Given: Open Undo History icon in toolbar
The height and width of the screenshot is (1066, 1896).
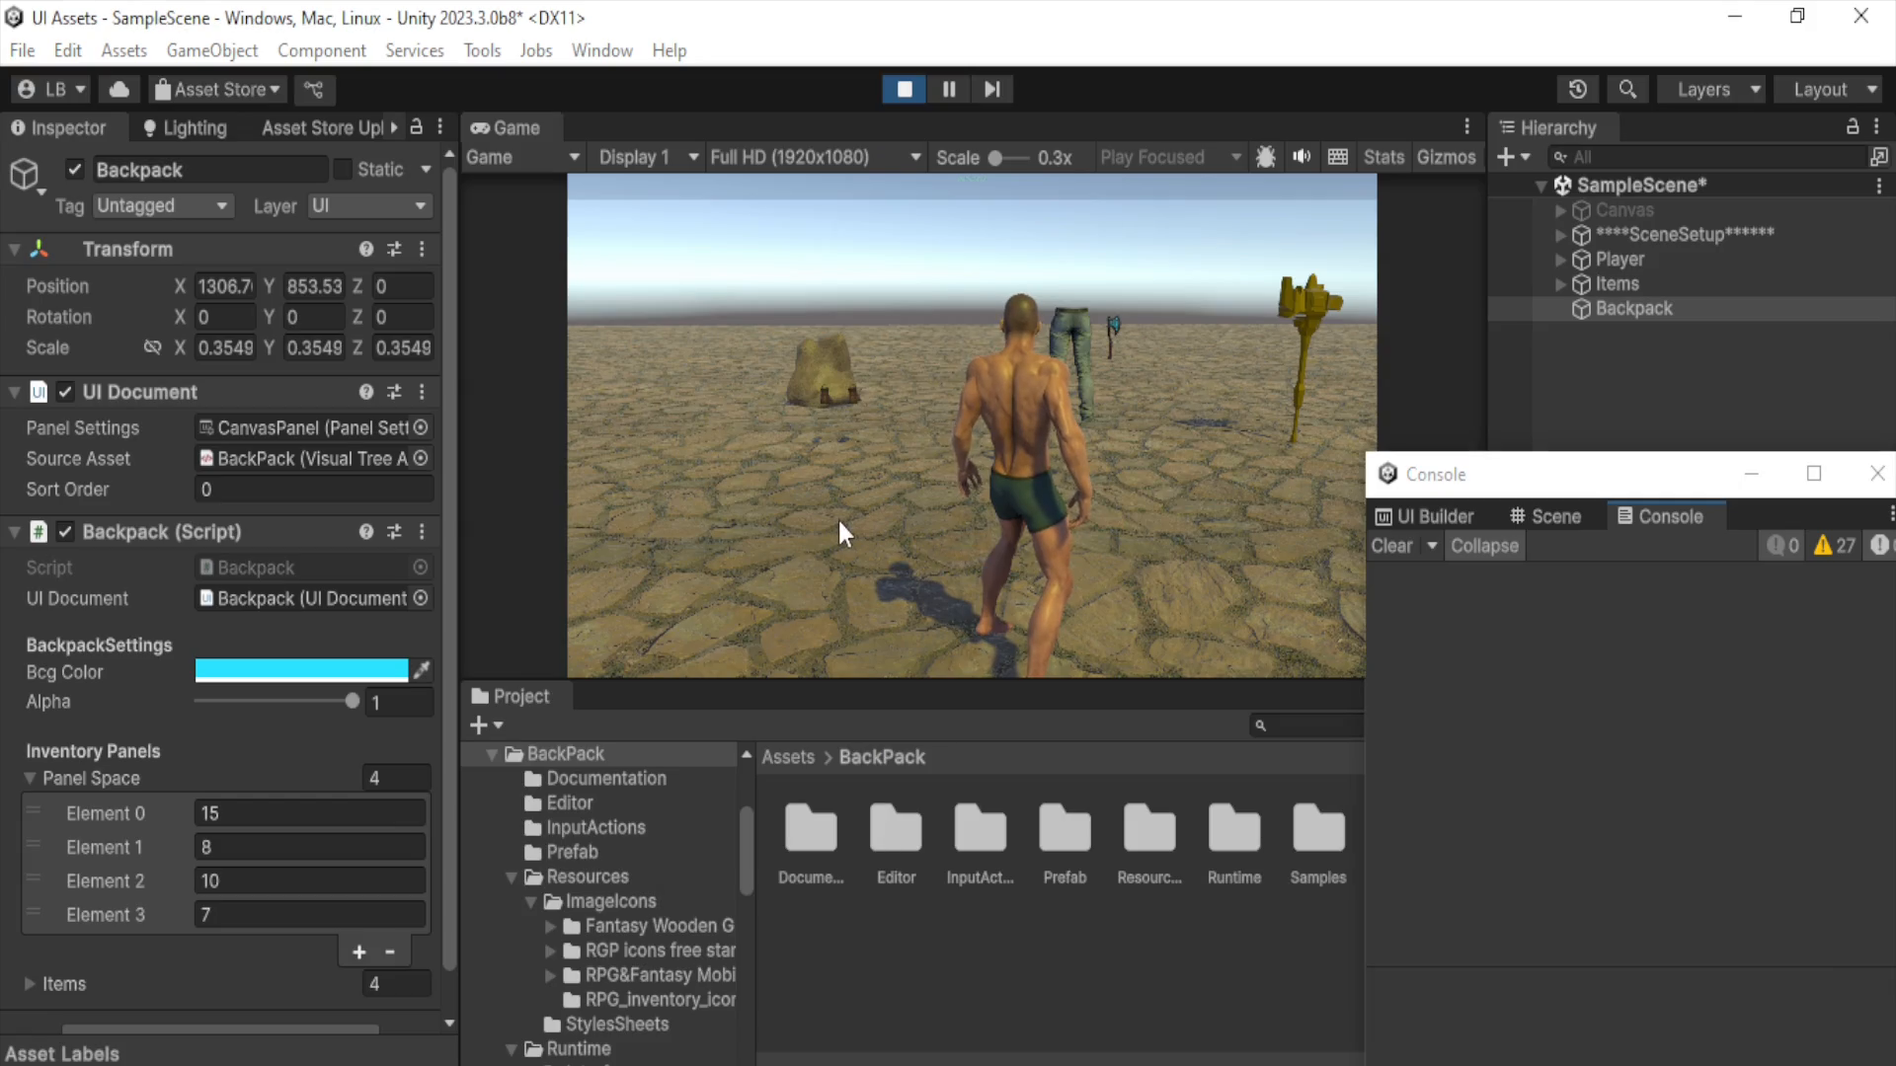Looking at the screenshot, I should (1578, 90).
